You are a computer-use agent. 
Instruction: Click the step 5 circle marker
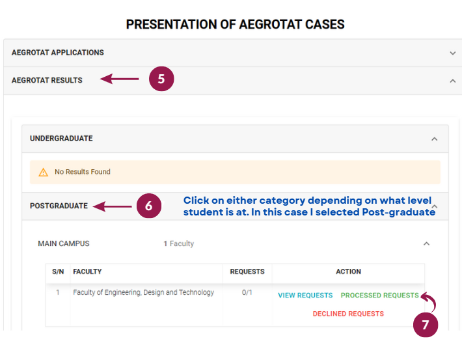[161, 79]
